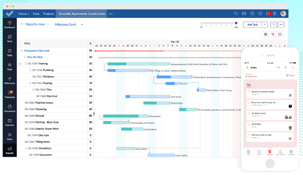This screenshot has width=303, height=175.
Task: Tick the Steel Rods task checkbox
Action: [x=249, y=124]
